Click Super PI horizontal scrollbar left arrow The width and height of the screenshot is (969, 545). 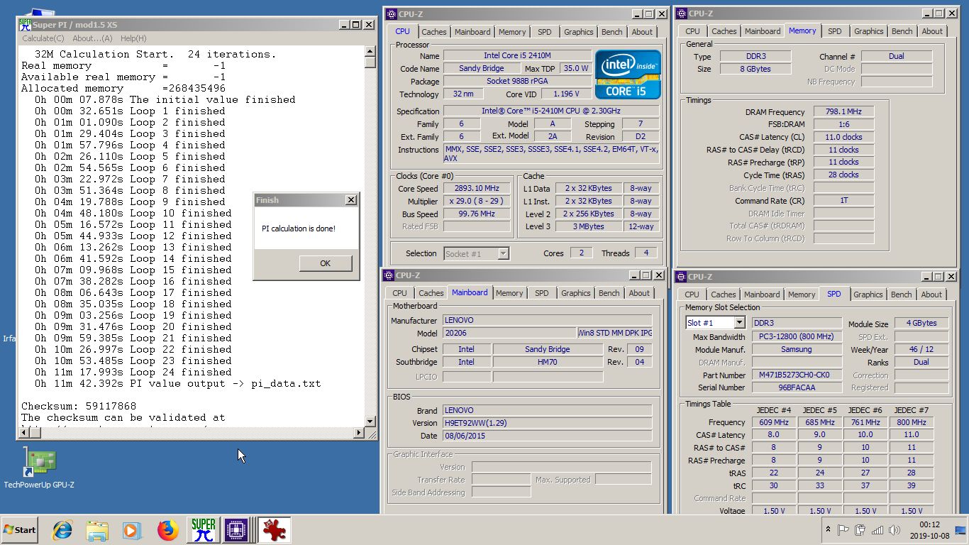coord(24,433)
